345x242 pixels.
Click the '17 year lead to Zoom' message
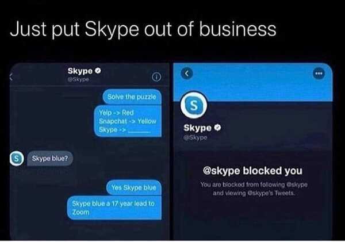pyautogui.click(x=114, y=208)
